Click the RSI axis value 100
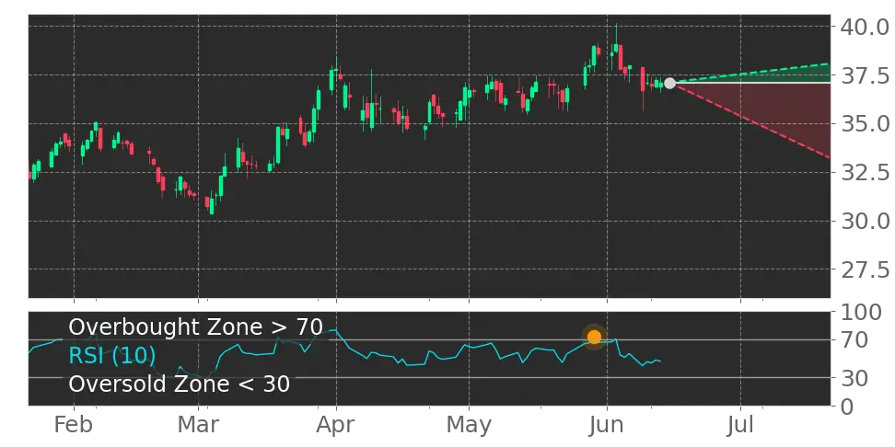This screenshot has width=895, height=447. coord(861,313)
